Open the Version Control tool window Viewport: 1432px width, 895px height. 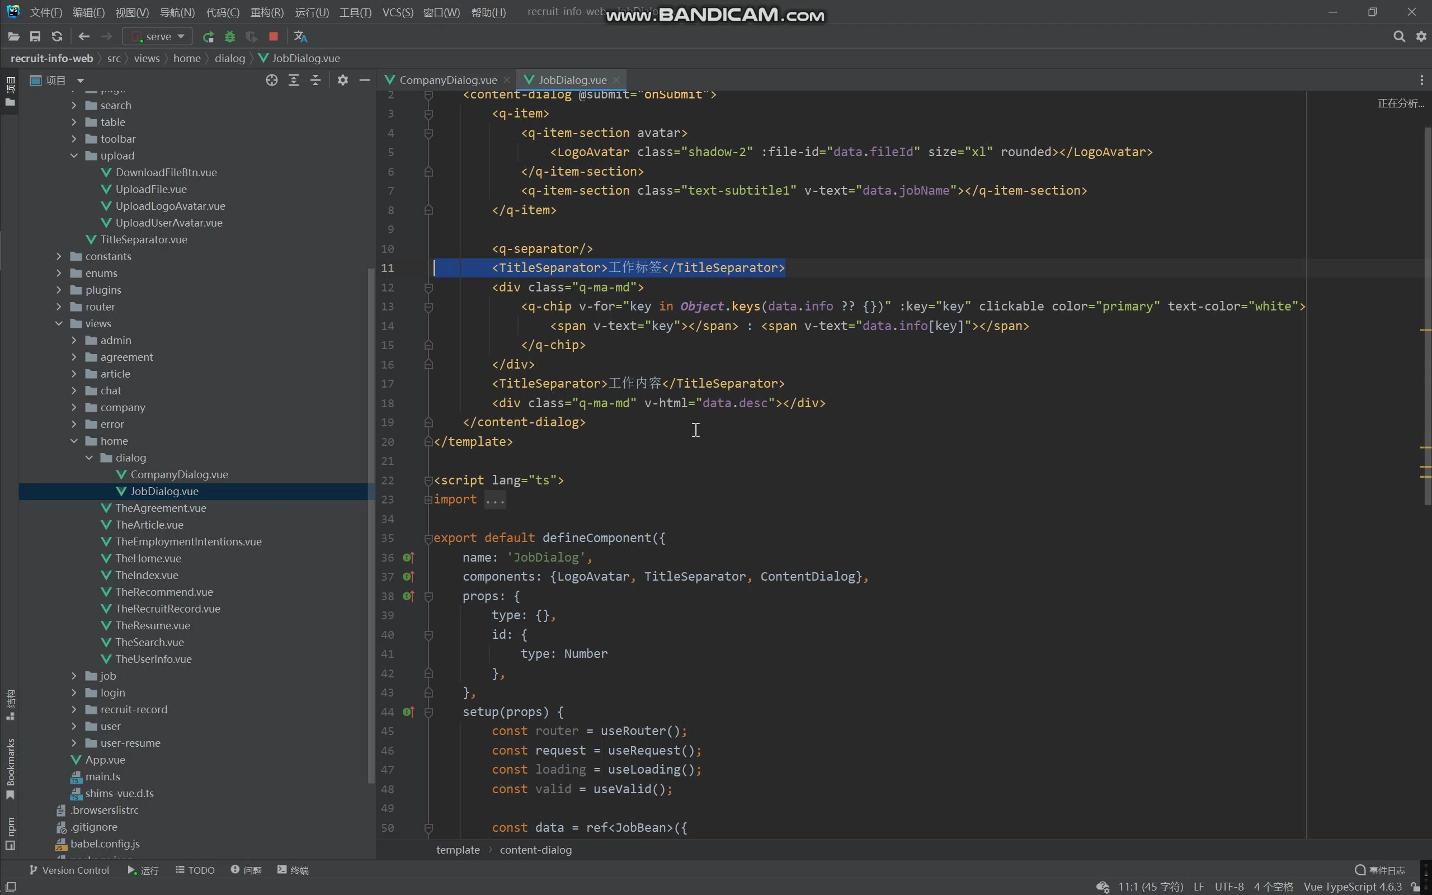[x=70, y=870]
